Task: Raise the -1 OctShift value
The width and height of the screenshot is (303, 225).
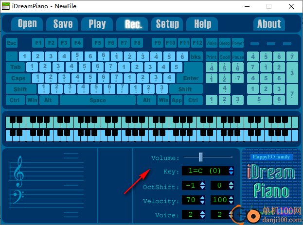Action: point(202,183)
